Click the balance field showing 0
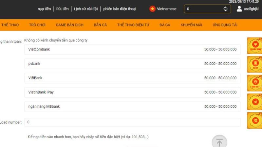The image size is (262, 147). tap(207, 9)
